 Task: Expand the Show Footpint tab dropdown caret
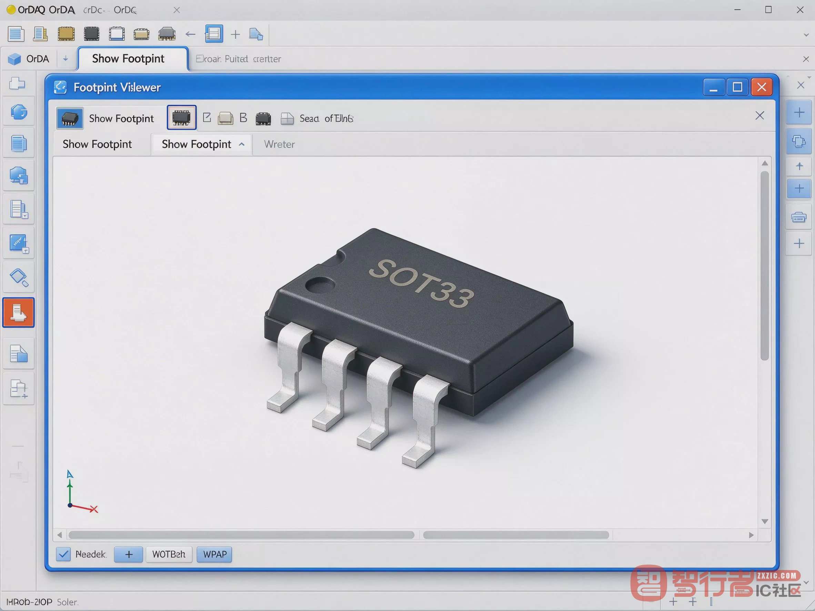242,144
